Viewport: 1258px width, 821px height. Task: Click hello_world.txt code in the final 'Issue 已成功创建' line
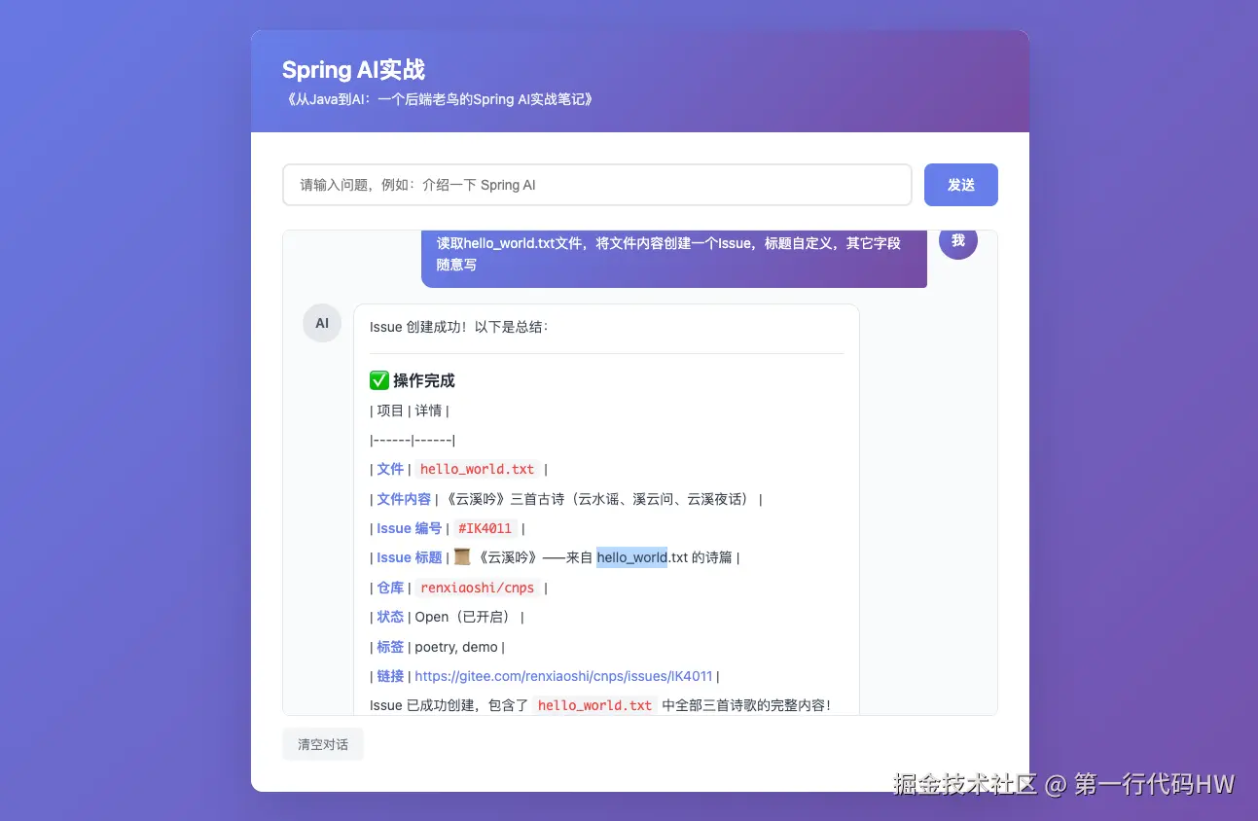pyautogui.click(x=594, y=705)
